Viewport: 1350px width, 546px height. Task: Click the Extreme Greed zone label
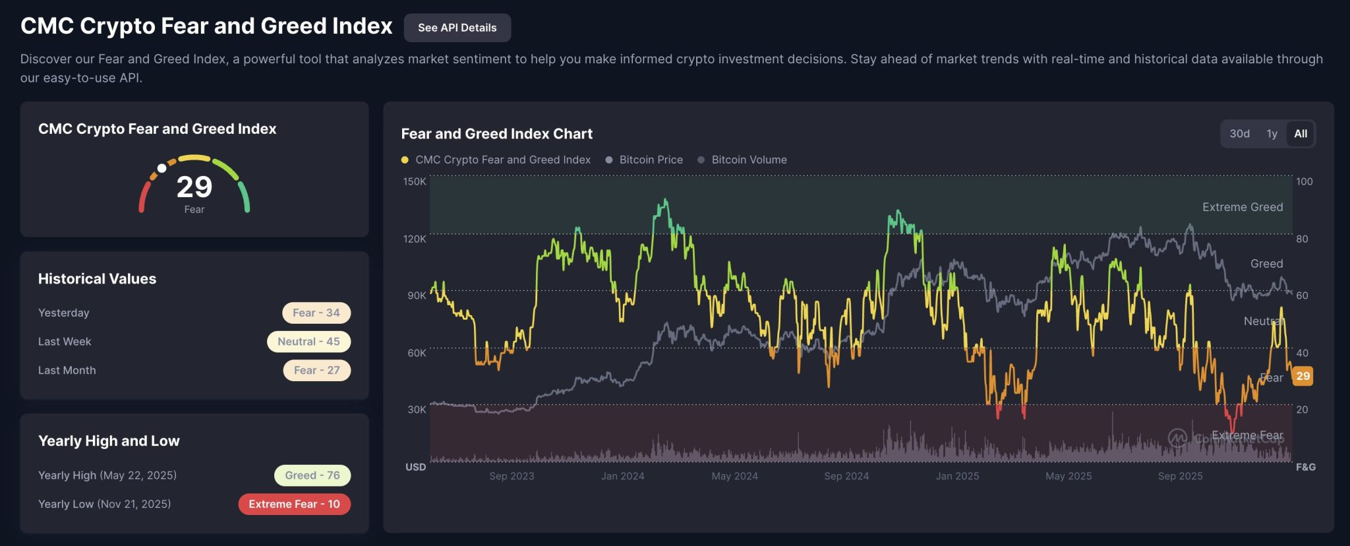[x=1242, y=207]
